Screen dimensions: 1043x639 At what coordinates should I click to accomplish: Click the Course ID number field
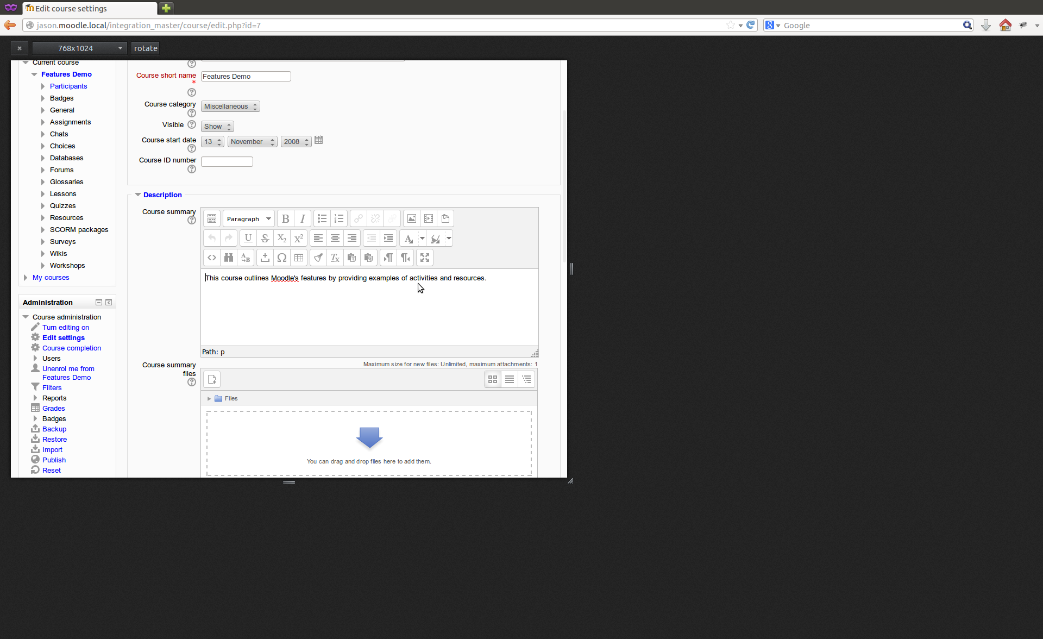tap(227, 161)
